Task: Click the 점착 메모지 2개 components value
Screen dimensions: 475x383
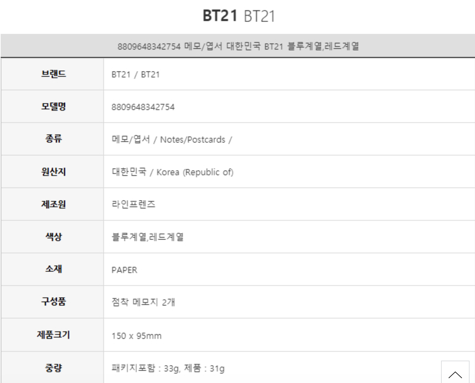Action: (x=143, y=302)
